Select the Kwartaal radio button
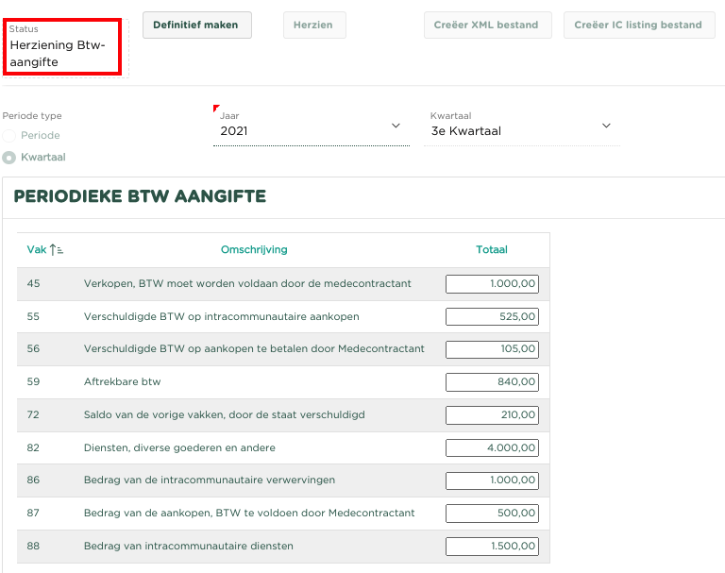This screenshot has height=573, width=725. pos(9,158)
